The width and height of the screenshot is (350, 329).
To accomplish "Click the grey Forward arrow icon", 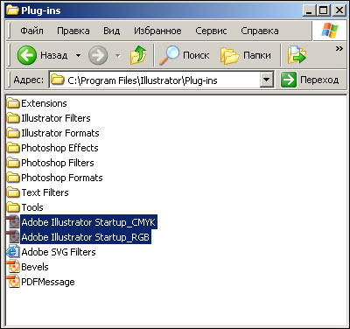I will tap(98, 55).
